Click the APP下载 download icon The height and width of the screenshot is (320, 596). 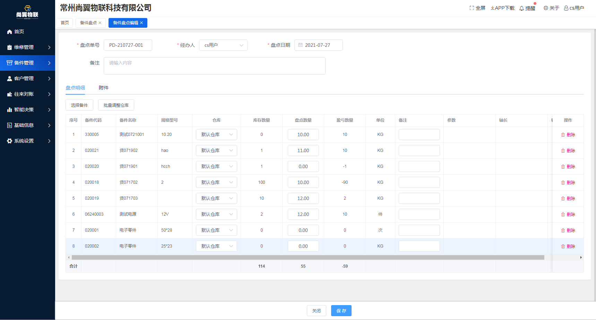point(492,8)
